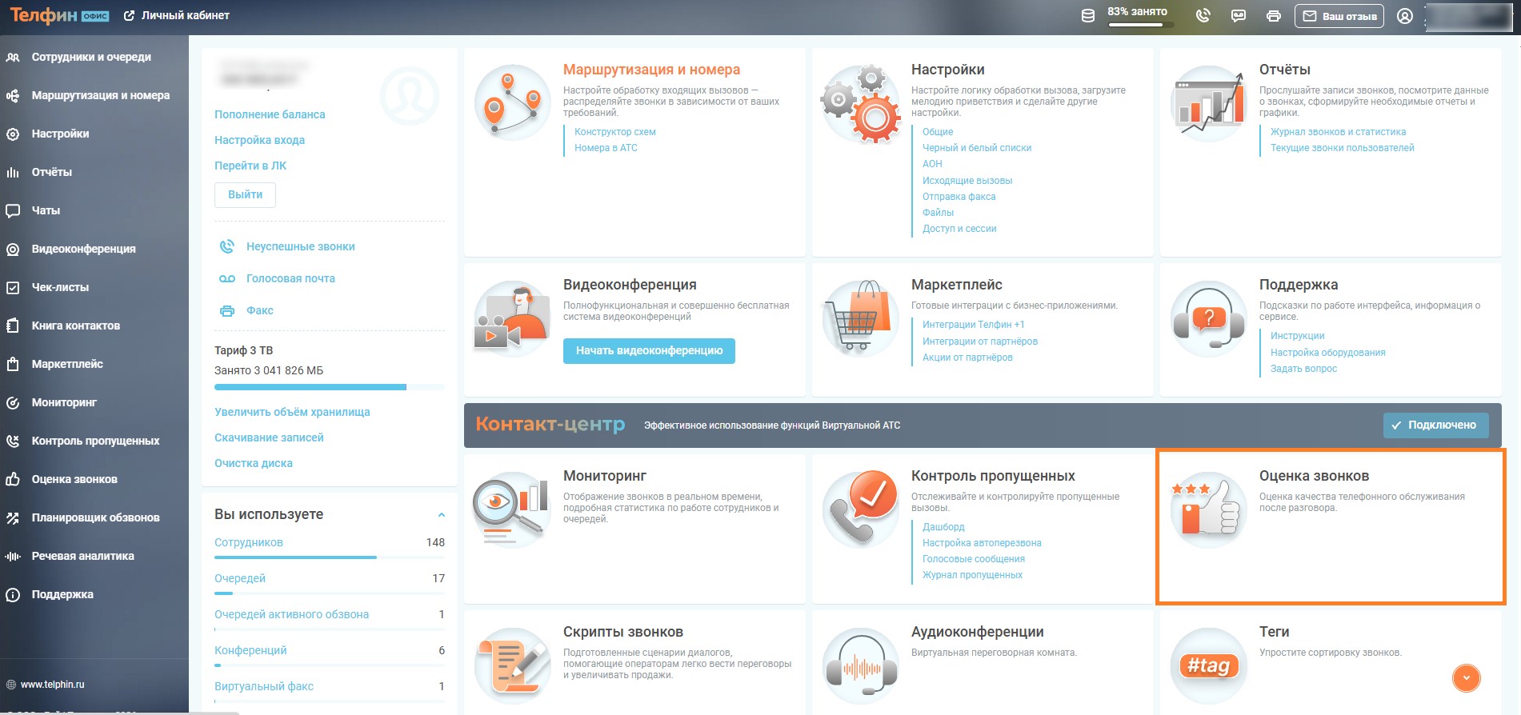The image size is (1521, 715).
Task: Click the #tag Теги icon
Action: point(1209,665)
